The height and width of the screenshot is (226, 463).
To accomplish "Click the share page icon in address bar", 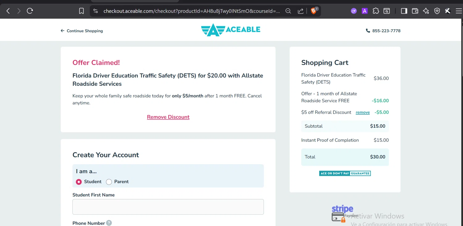I will coord(300,11).
